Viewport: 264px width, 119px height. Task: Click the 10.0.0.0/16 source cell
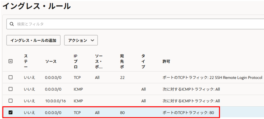pos(55,101)
